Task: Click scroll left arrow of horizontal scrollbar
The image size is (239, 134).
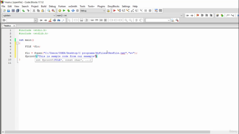Action: 3,132
